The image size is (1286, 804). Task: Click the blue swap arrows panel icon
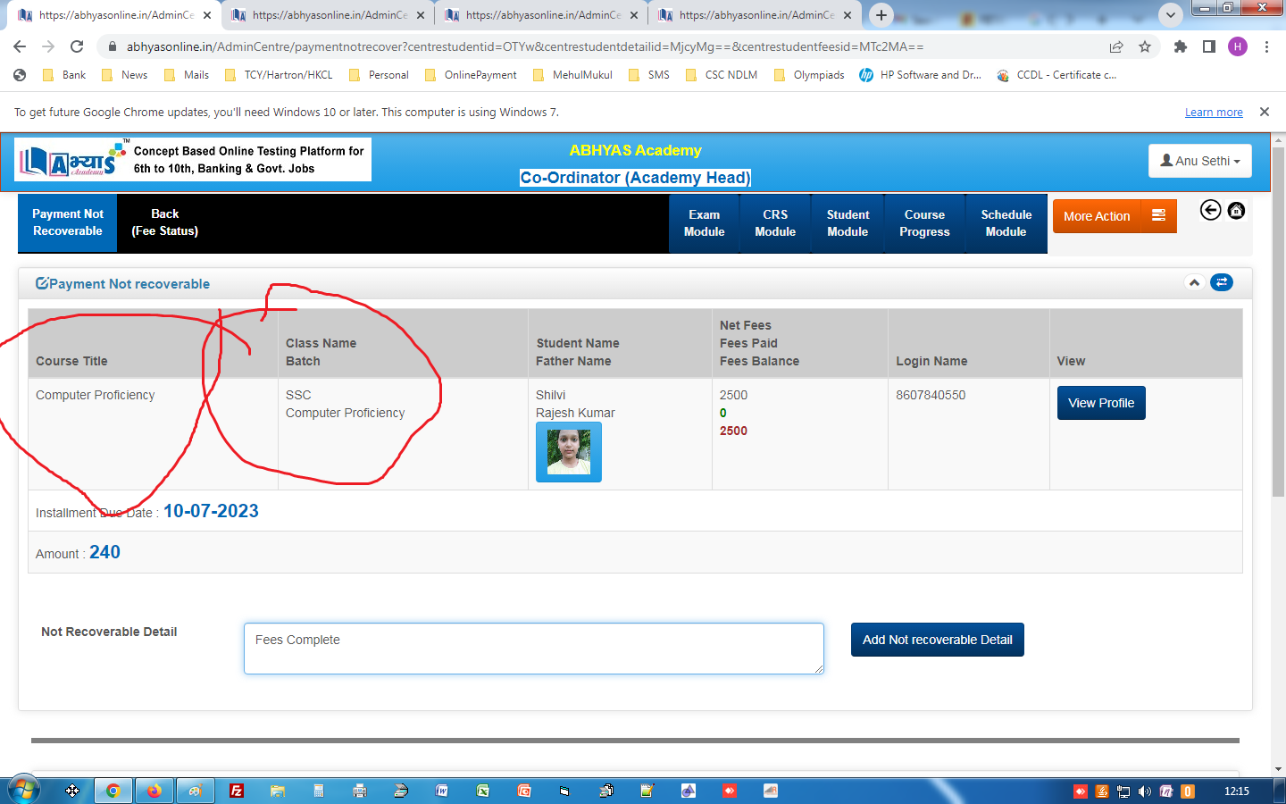click(1221, 282)
